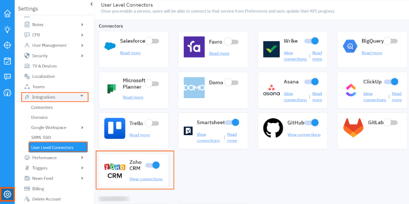The height and width of the screenshot is (204, 409).
Task: Open the chat bubble icon in the blue sidebar
Action: click(7, 77)
